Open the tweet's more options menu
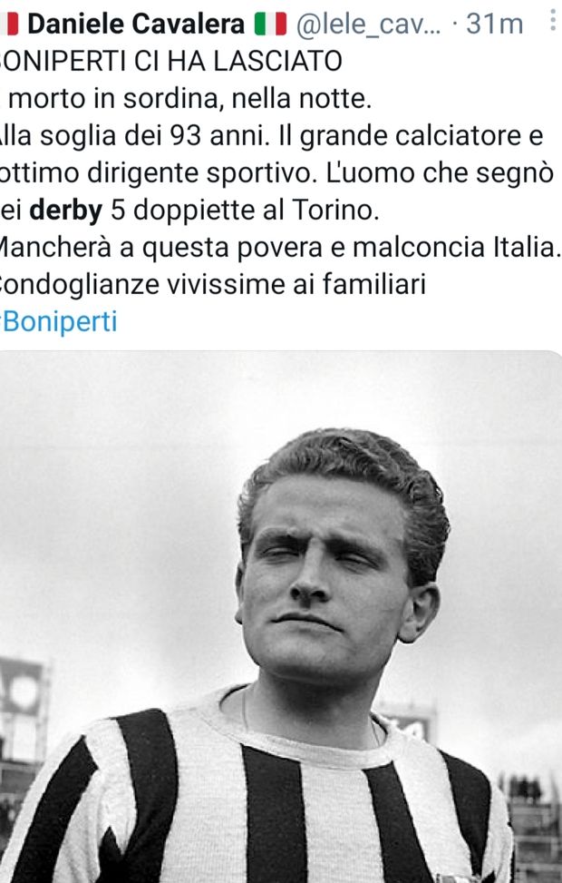This screenshot has height=883, width=562. 553,20
